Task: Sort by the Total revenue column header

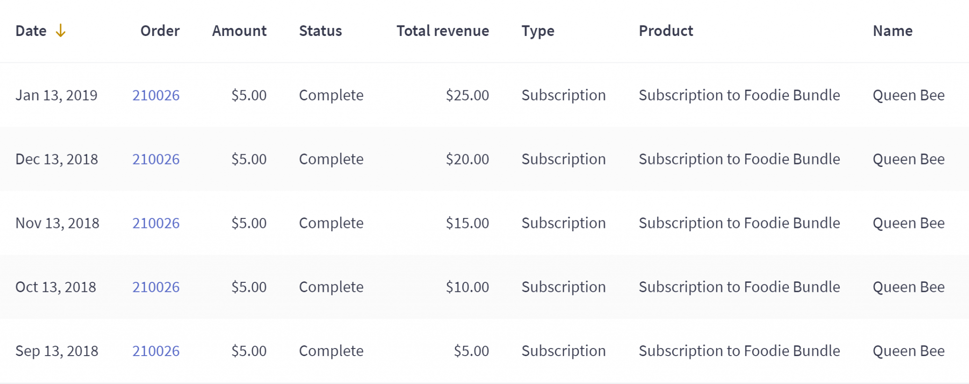Action: [x=443, y=31]
